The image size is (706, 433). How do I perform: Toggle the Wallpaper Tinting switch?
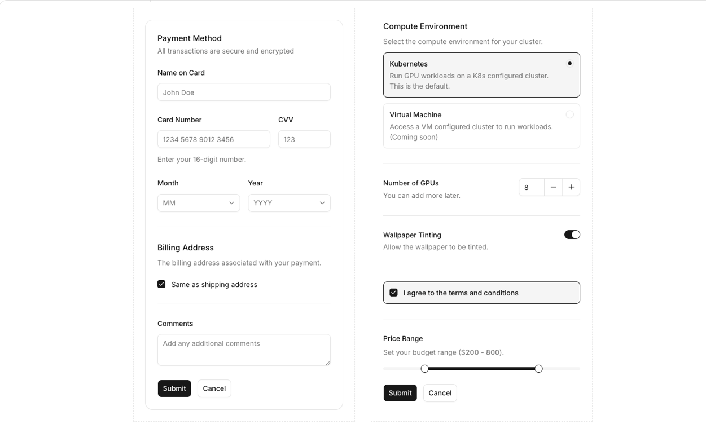pos(572,235)
